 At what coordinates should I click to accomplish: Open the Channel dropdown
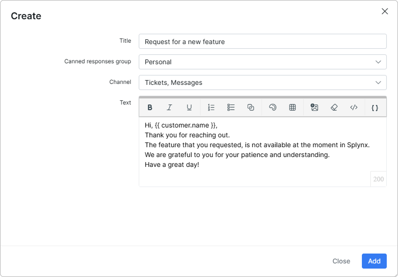(263, 82)
